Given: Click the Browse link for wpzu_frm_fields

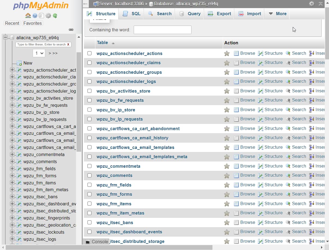Looking at the screenshot, I should coord(248,185).
